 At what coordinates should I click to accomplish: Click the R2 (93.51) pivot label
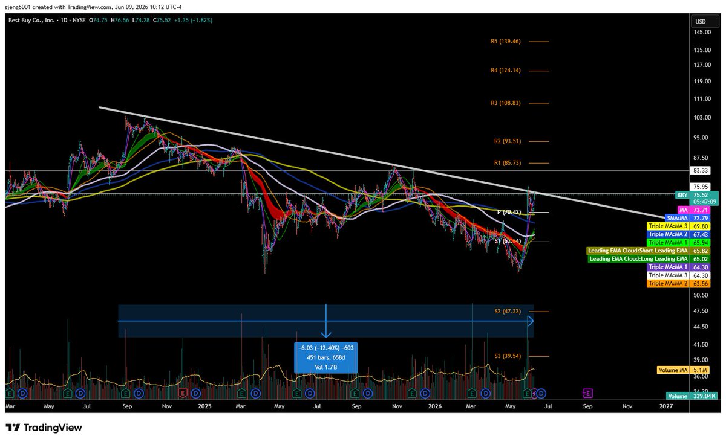507,141
